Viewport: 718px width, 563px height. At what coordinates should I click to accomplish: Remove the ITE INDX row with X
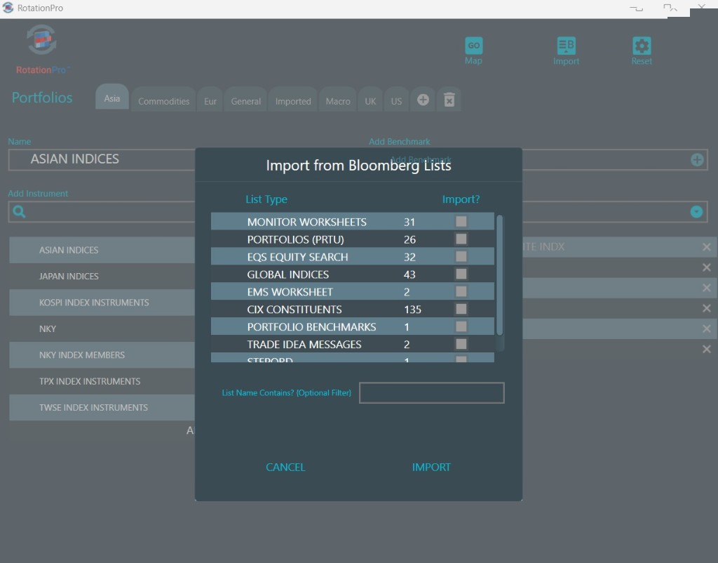(706, 247)
